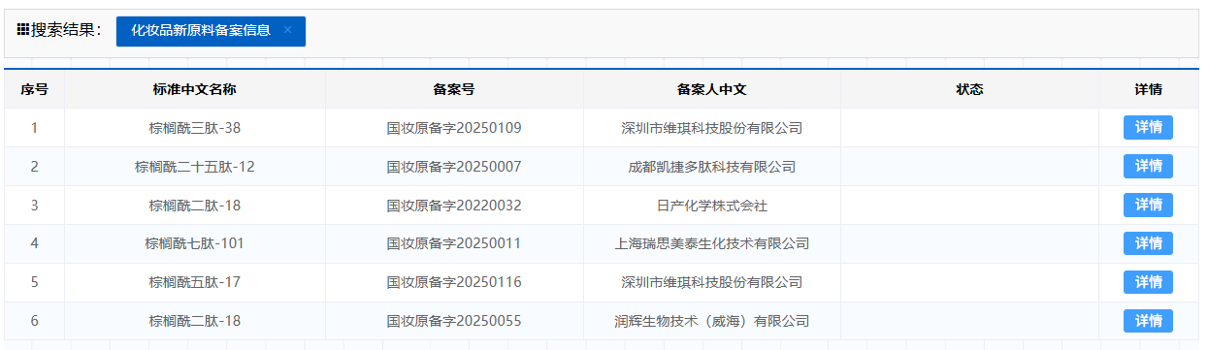Click the 搜索结果 label
1208x350 pixels.
(67, 30)
